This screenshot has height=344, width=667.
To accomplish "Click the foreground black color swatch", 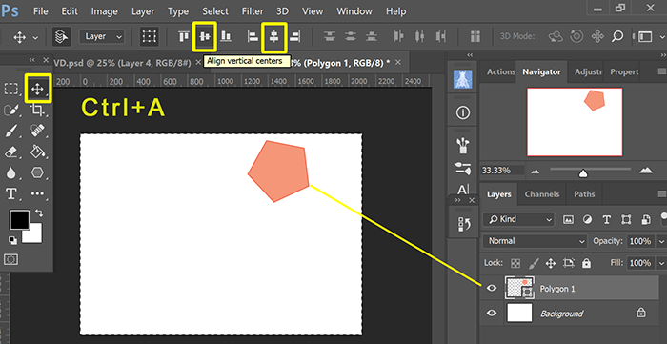I will point(19,219).
